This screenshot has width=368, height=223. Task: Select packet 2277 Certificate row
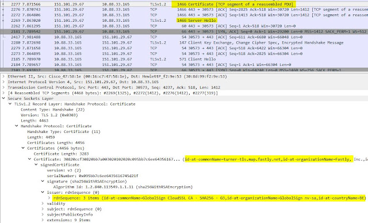click(x=184, y=4)
